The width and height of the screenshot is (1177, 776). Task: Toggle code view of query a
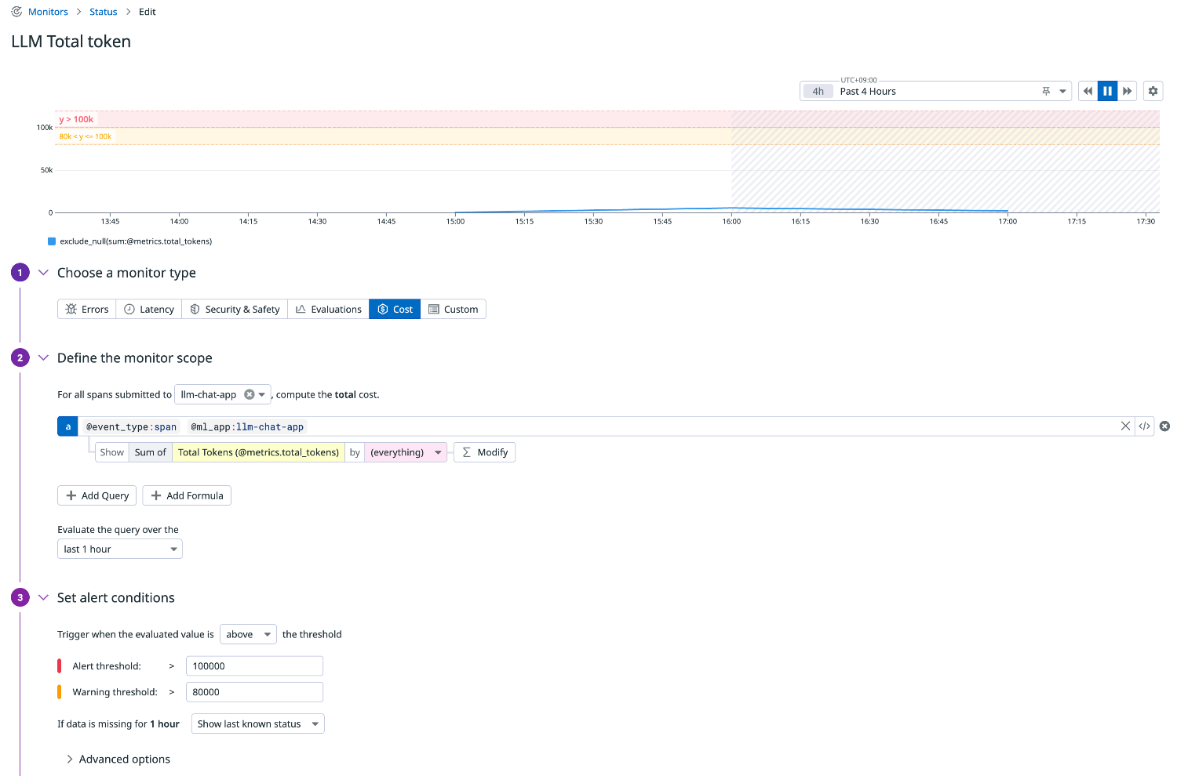pos(1145,426)
